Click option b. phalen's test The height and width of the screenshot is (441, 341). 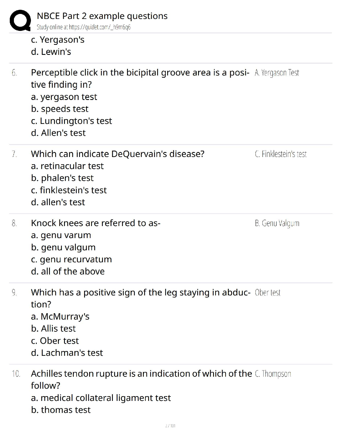click(62, 178)
